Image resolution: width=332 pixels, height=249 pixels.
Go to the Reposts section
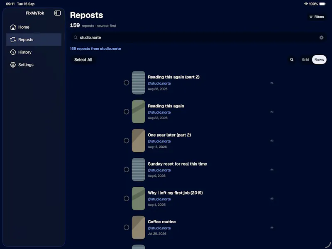(34, 39)
